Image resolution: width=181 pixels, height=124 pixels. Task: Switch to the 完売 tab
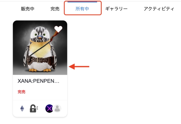55,9
